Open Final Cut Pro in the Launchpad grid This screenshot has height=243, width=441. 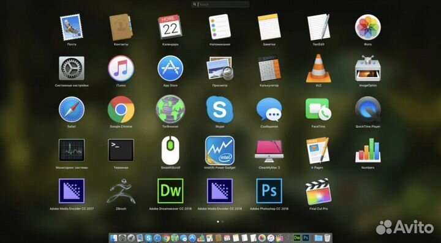(318, 192)
